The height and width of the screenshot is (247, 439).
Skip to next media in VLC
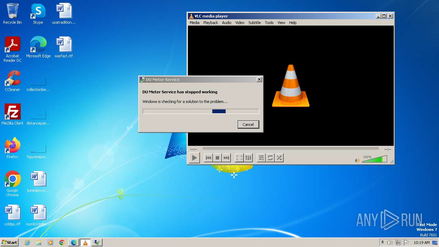tap(226, 158)
